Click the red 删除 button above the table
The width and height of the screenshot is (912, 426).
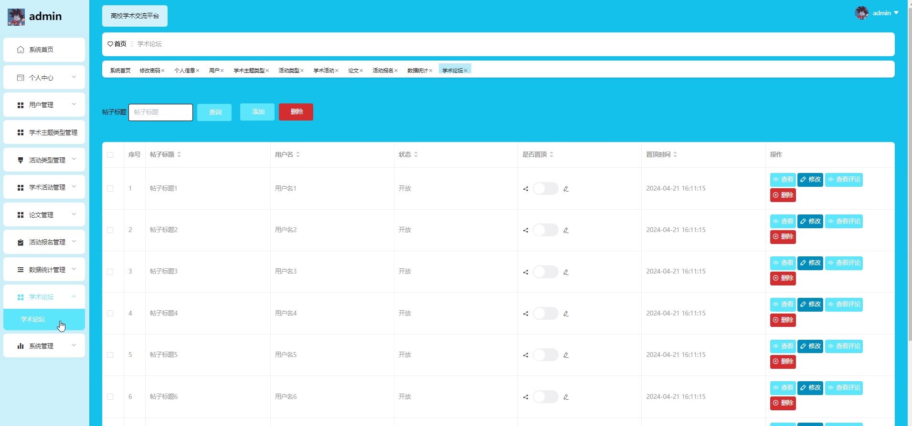click(x=296, y=112)
